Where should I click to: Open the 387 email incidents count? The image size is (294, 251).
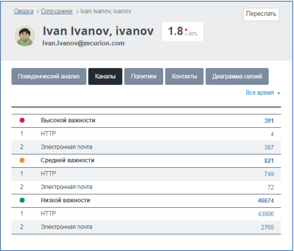269,147
